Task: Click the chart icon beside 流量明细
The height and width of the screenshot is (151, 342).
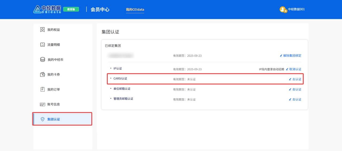Action: tap(42, 45)
